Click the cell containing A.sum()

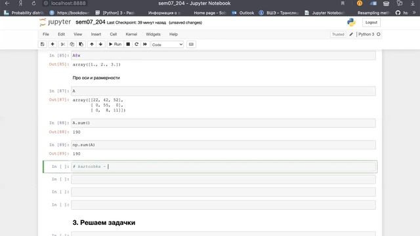click(x=223, y=123)
